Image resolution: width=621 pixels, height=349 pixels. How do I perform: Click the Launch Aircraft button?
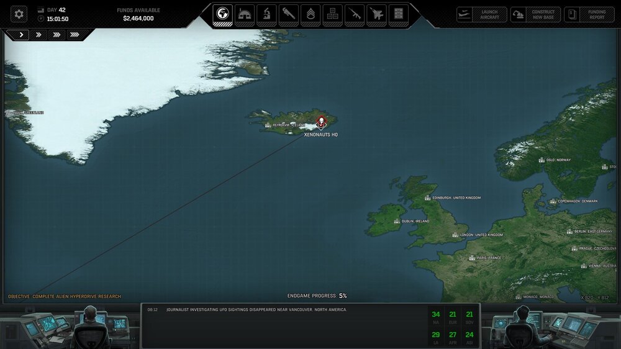482,15
